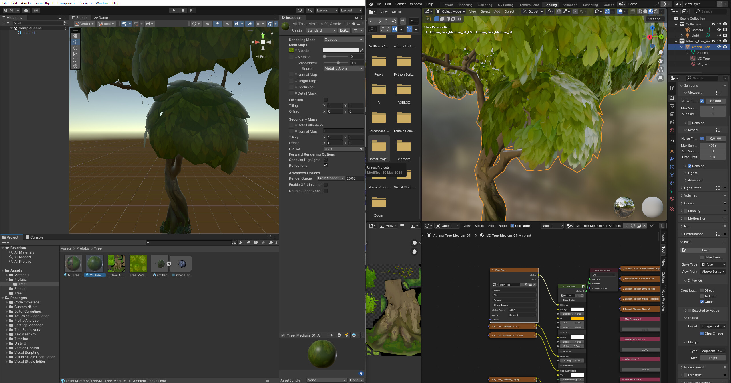
Task: Open the Rendering Mode dropdown in the Inspector
Action: click(x=343, y=39)
